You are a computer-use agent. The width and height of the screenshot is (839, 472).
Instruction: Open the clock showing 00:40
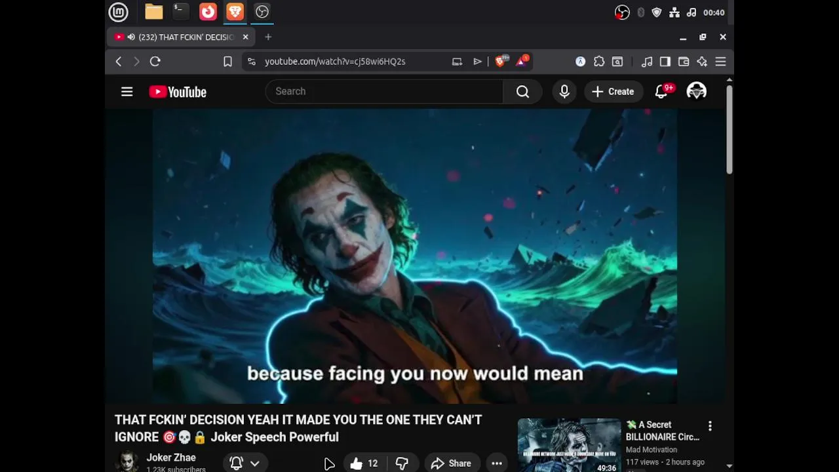[714, 12]
